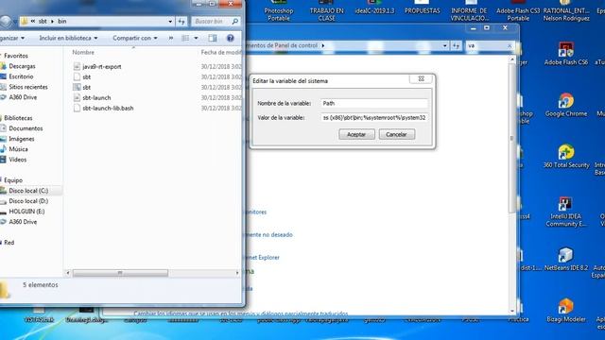Close the Editar la variable del sistema dialog
This screenshot has height=340, width=605.
(421, 78)
